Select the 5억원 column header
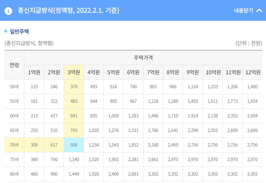The height and width of the screenshot is (183, 266). coord(113,72)
